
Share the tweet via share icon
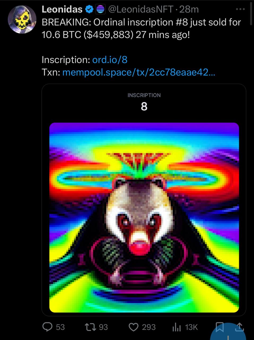pyautogui.click(x=239, y=327)
